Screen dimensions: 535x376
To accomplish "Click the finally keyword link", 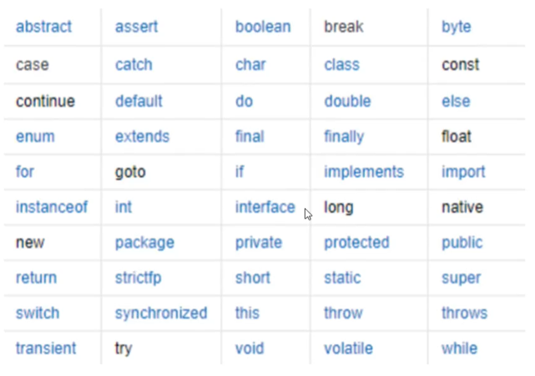I will pyautogui.click(x=344, y=137).
